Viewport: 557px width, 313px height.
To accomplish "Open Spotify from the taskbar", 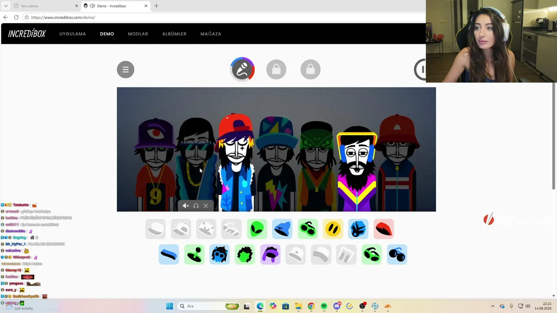I will (x=324, y=306).
